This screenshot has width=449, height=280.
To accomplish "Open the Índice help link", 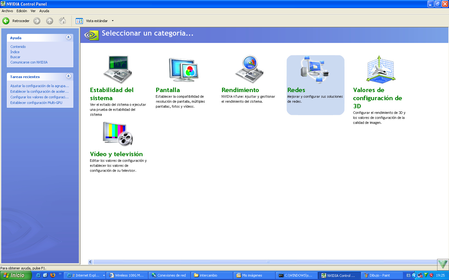I will 15,52.
